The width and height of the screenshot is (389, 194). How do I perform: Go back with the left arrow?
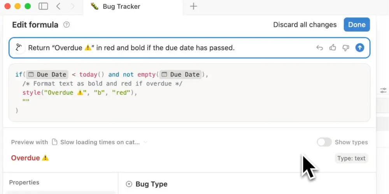[58, 6]
